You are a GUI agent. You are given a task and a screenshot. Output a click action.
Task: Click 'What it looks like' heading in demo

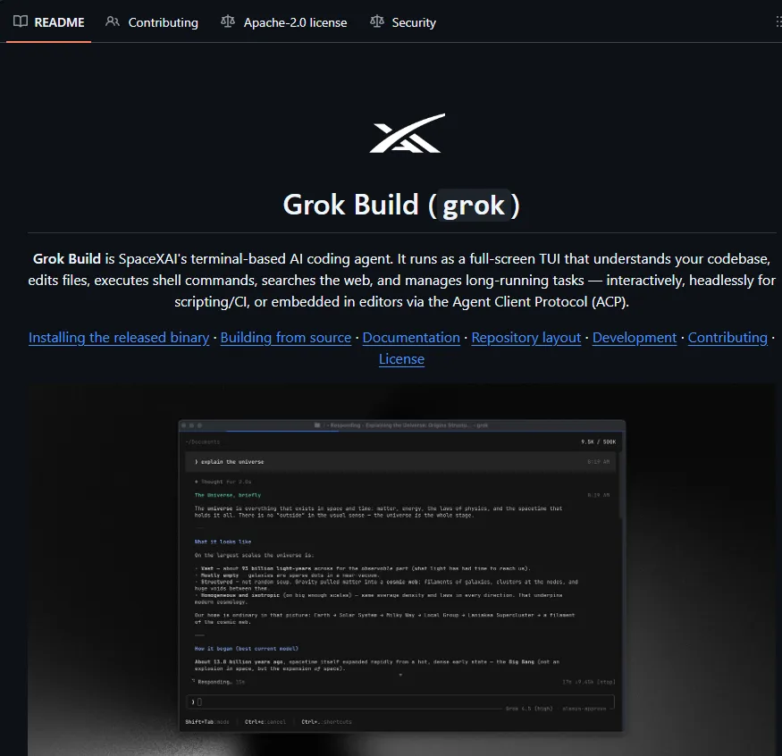(x=223, y=542)
